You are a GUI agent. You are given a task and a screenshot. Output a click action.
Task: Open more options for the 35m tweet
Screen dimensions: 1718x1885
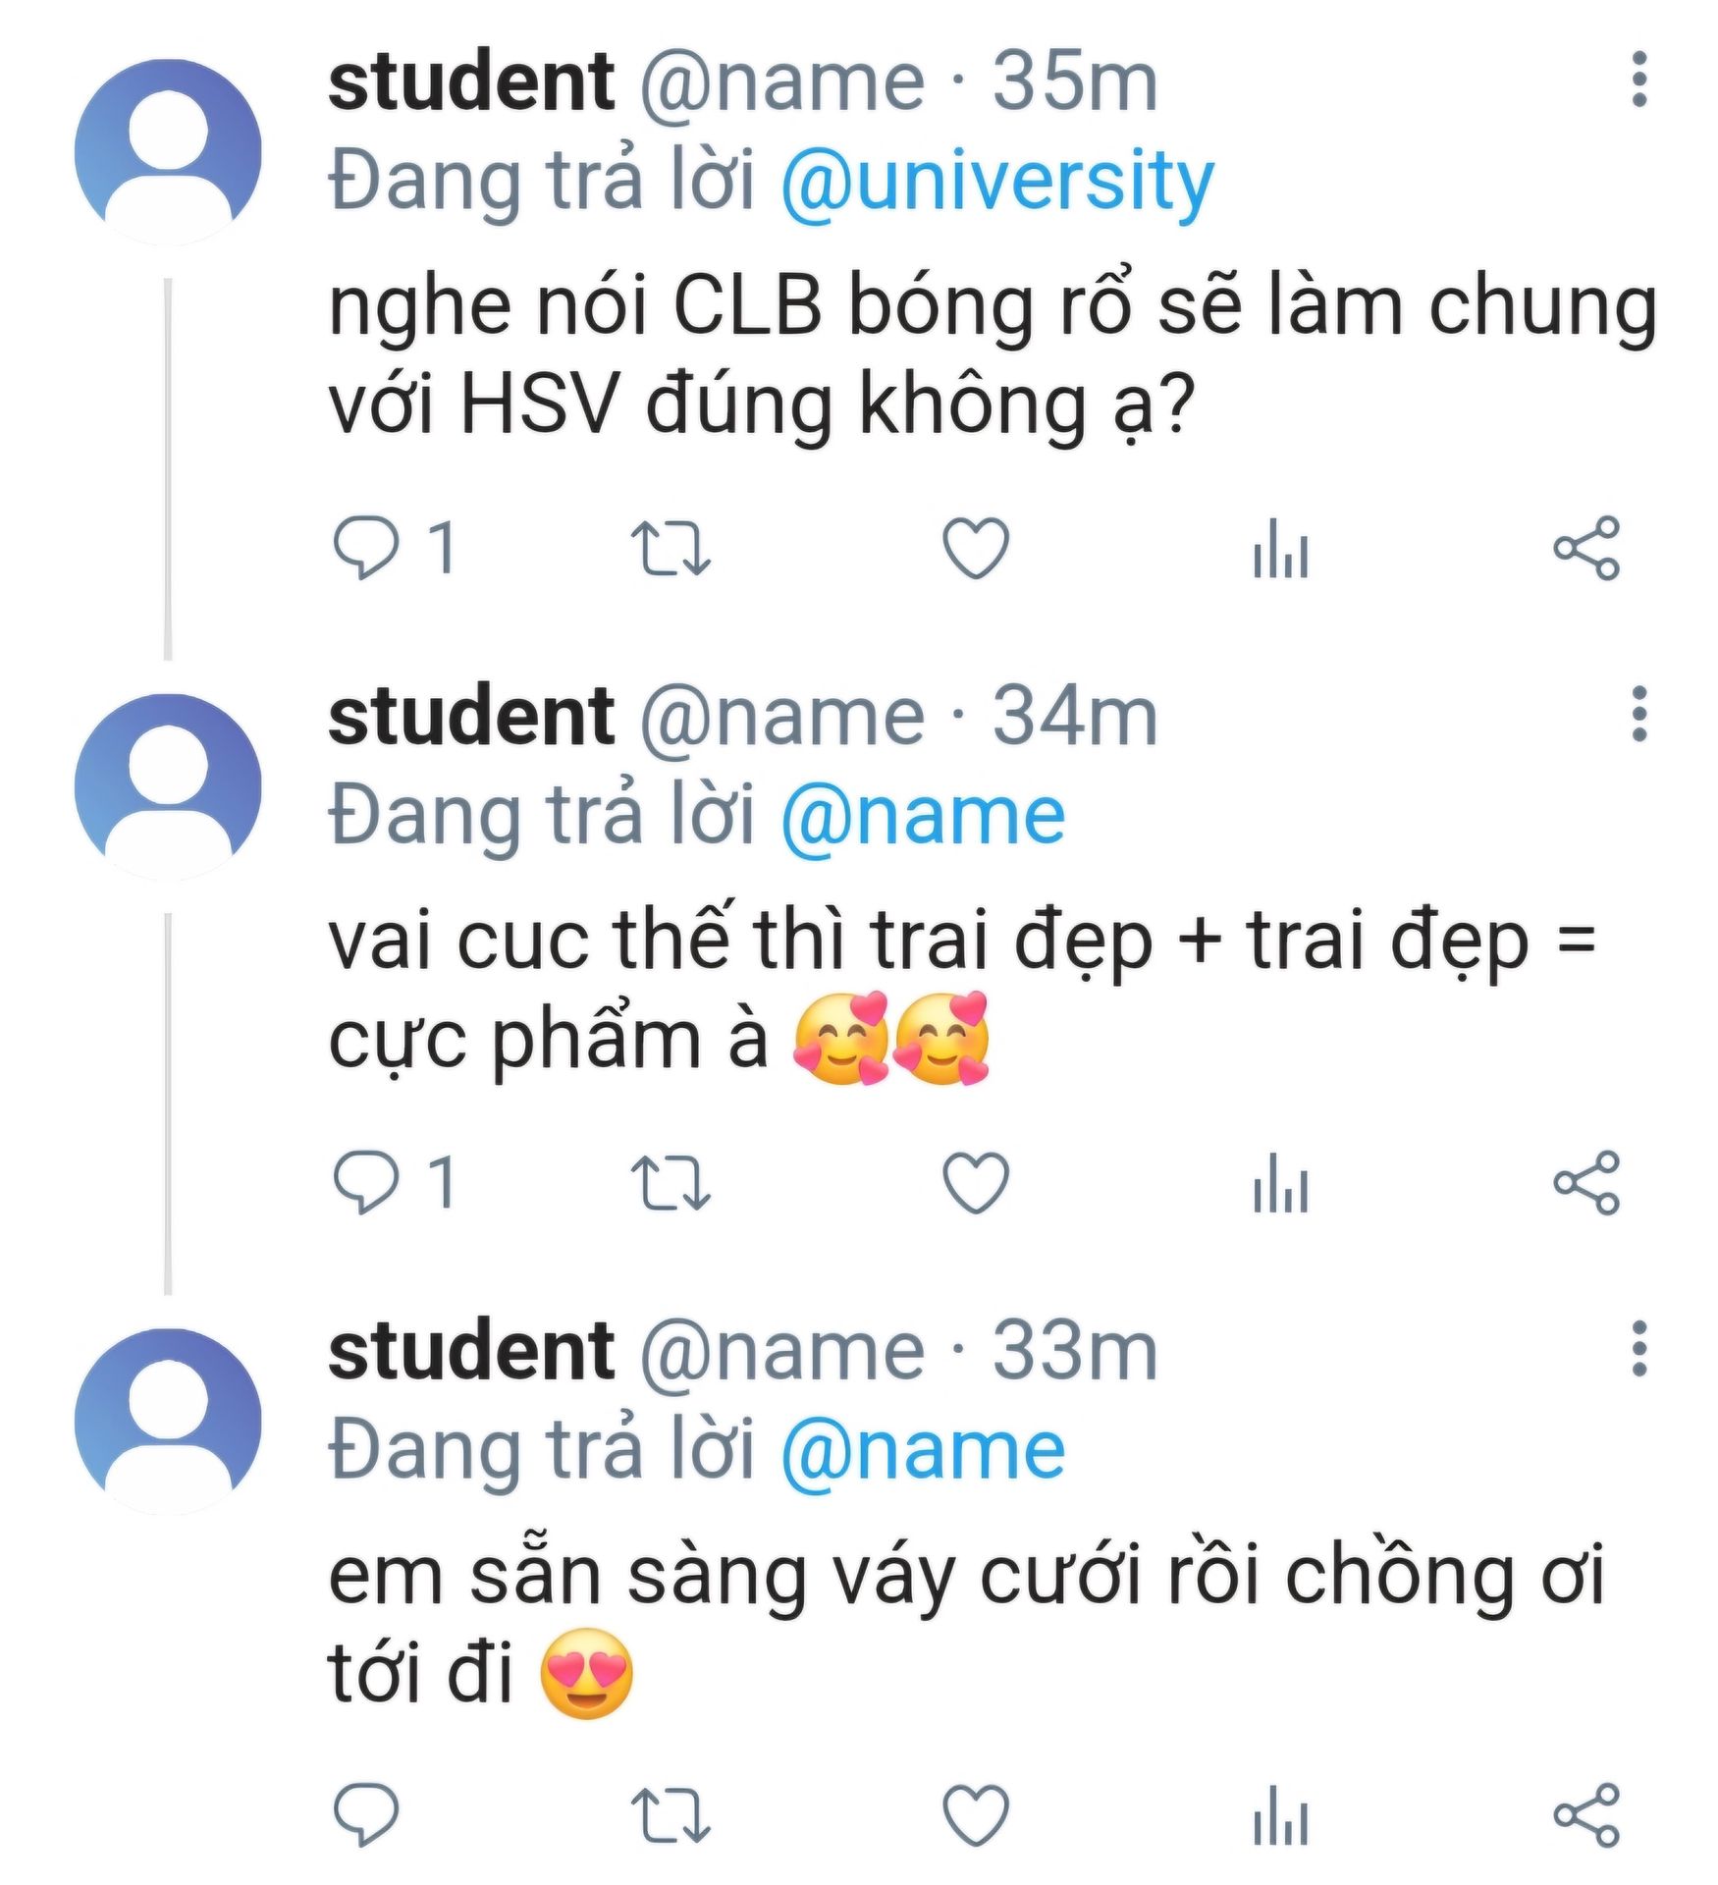pos(1638,81)
